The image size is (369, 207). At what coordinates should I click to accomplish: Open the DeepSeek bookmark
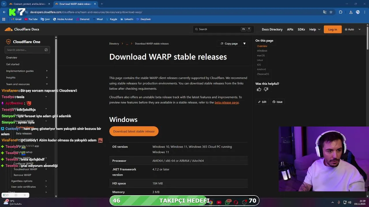tap(144, 19)
